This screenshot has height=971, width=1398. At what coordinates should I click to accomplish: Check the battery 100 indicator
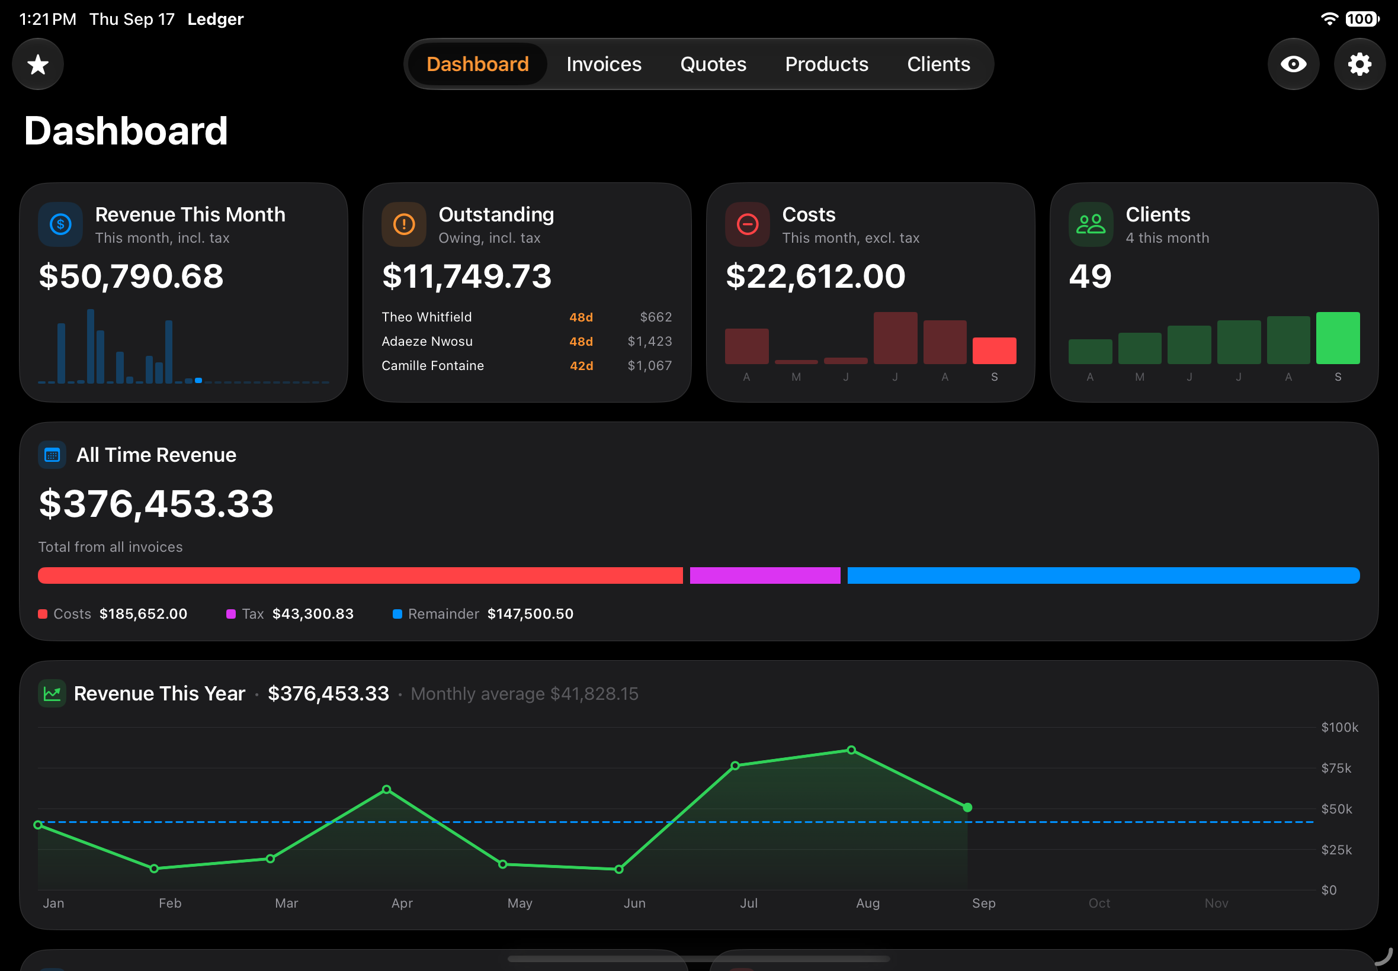click(1361, 19)
